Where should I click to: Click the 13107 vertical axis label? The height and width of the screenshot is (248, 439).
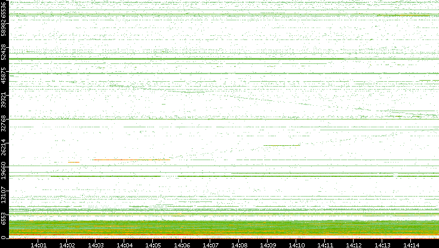[x=5, y=196]
